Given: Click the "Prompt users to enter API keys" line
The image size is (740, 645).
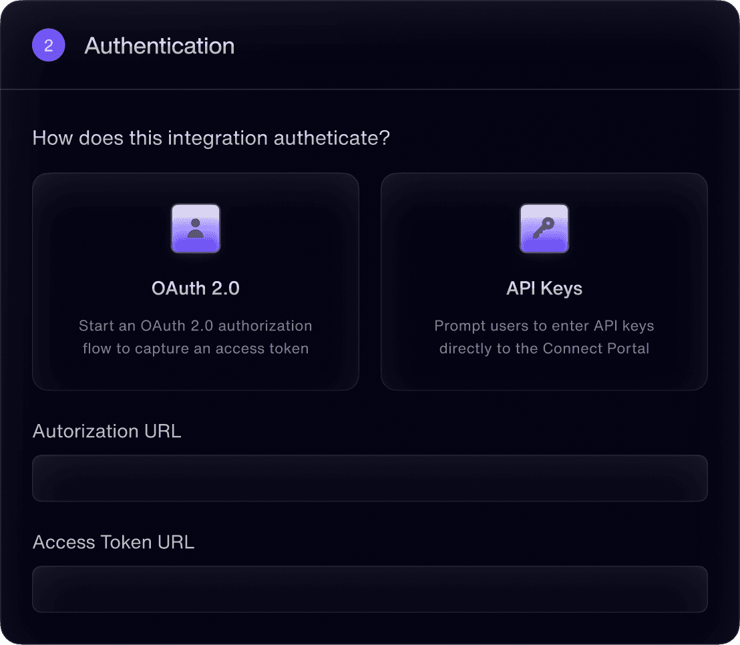Looking at the screenshot, I should pos(544,327).
